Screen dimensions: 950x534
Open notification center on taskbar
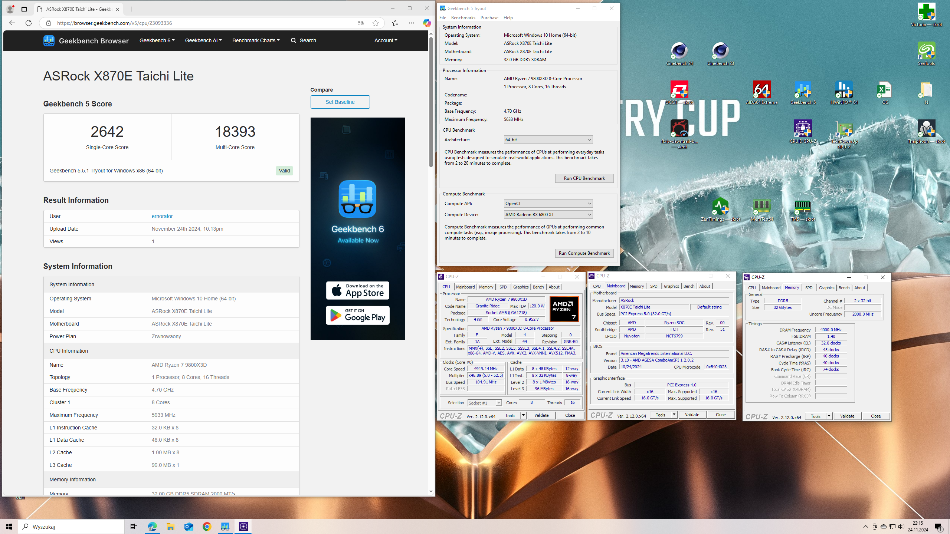click(938, 527)
